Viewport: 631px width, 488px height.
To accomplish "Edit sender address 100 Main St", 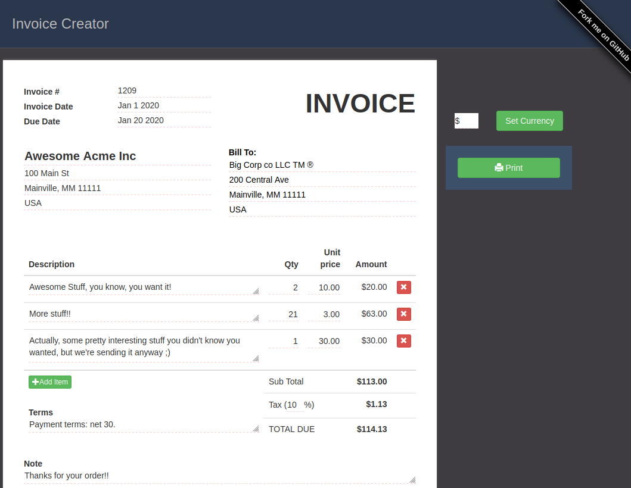I will click(x=117, y=173).
